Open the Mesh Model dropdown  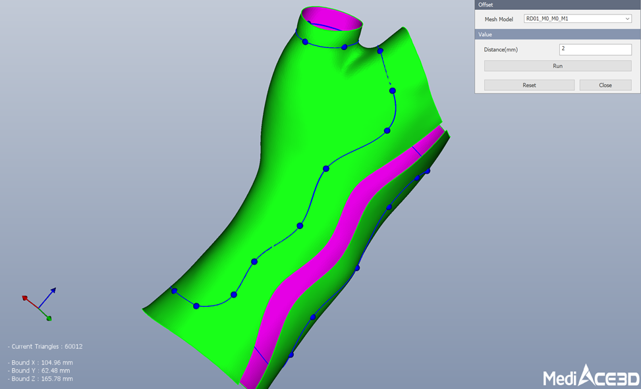click(x=578, y=19)
